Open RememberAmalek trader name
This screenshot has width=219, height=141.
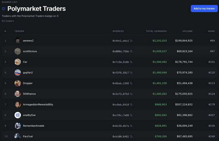[x=33, y=126]
